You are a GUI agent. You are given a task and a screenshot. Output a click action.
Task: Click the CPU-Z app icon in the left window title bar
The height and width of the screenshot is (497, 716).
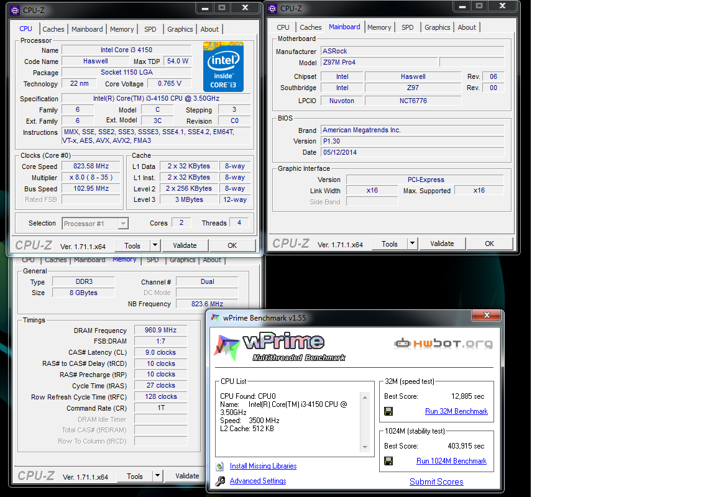coord(15,10)
